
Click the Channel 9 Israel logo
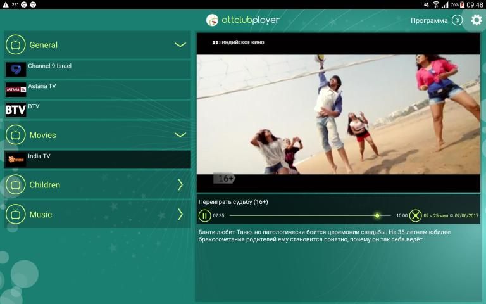click(16, 70)
